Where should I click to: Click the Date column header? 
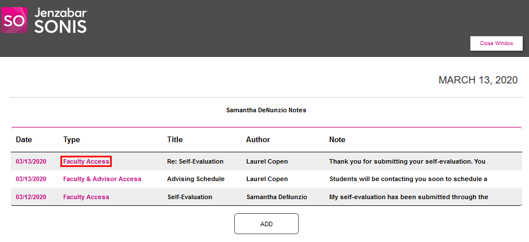tap(24, 139)
